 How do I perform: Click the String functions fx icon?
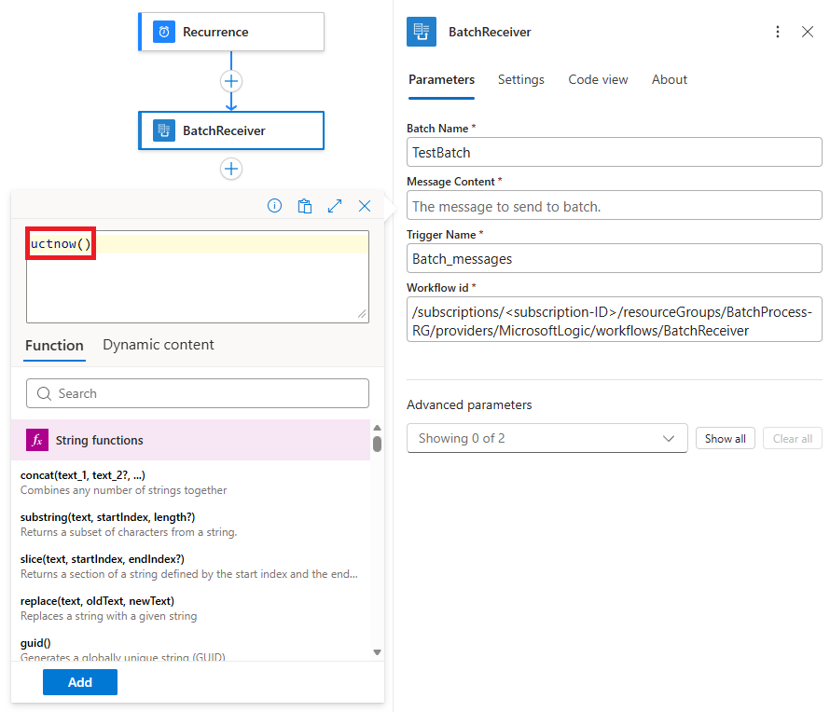click(x=37, y=440)
